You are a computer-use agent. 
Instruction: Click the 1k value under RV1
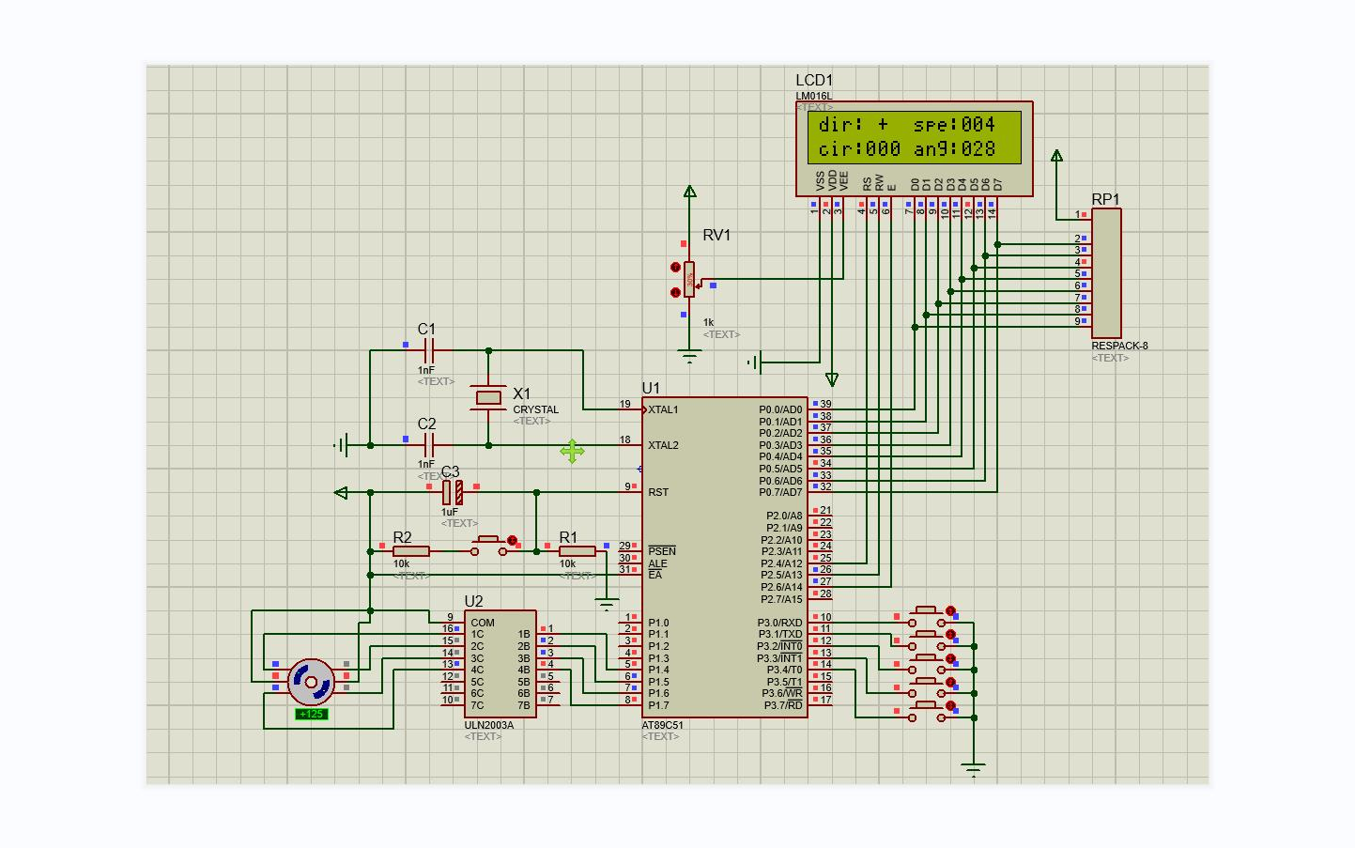(x=708, y=322)
